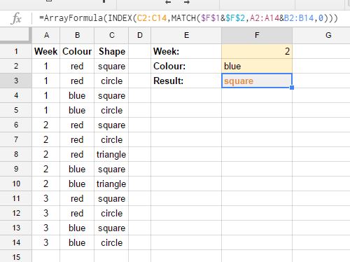Select cell B2 containing 'red'

pos(77,66)
